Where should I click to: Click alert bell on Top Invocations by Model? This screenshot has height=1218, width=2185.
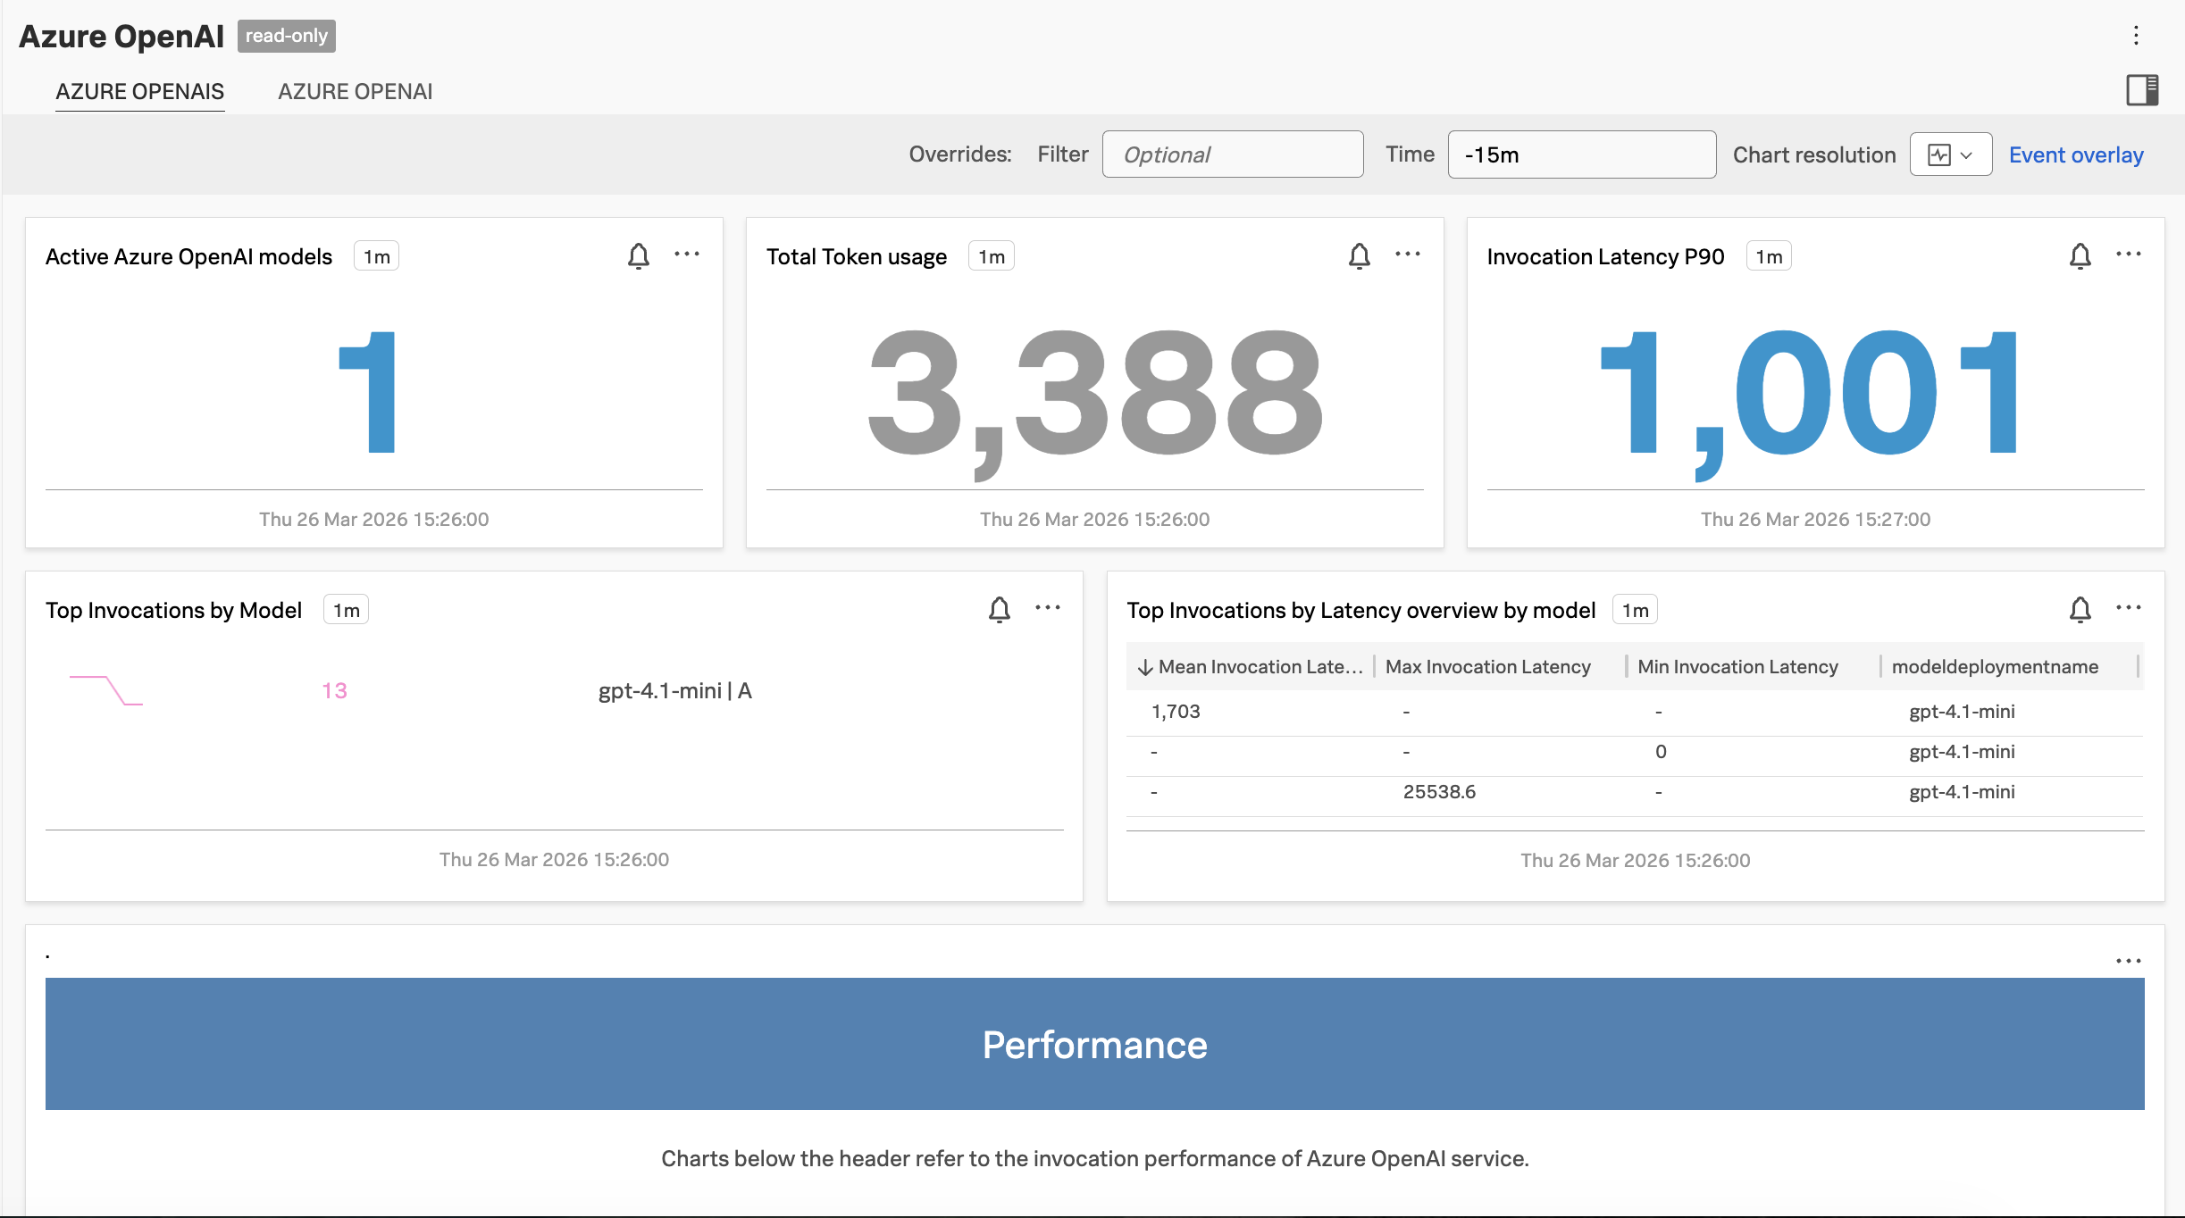(x=1000, y=610)
